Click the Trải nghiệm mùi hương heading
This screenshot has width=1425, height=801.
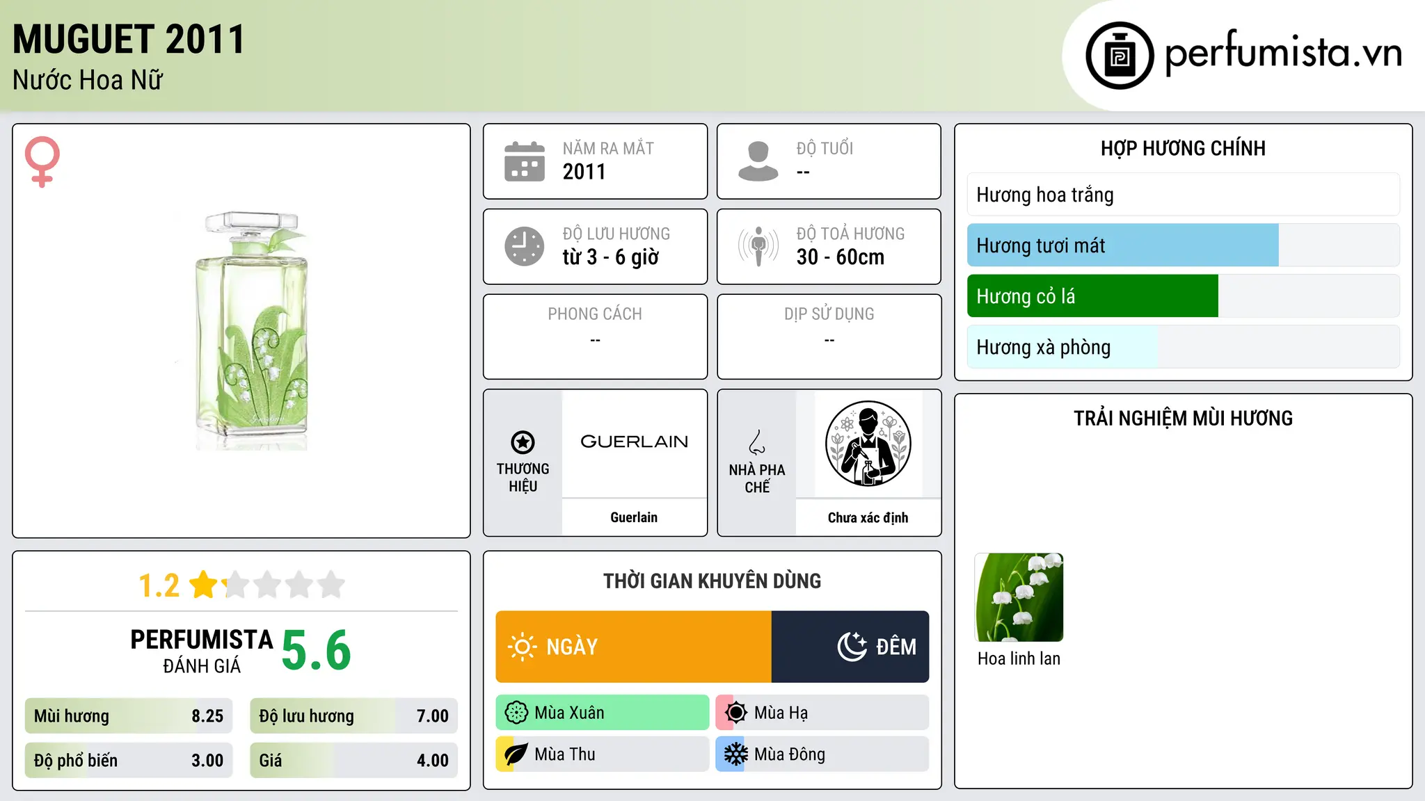pyautogui.click(x=1184, y=418)
